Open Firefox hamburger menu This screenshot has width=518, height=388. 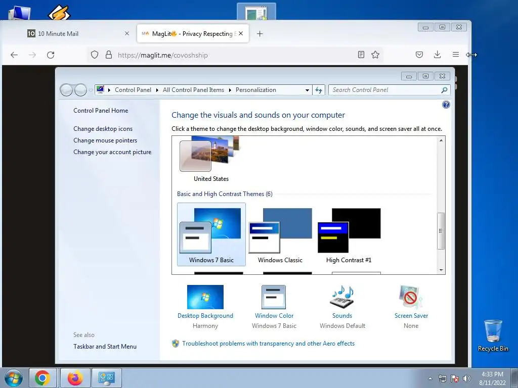coord(456,55)
